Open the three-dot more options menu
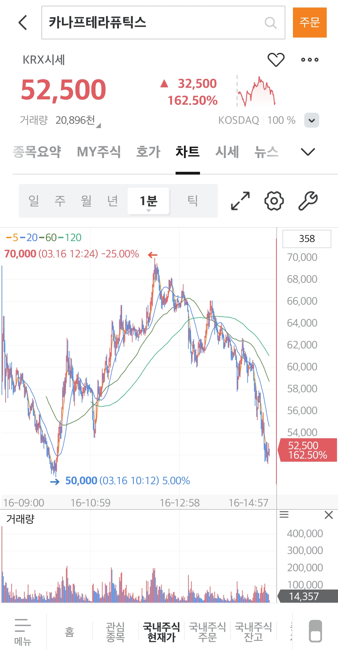 310,59
